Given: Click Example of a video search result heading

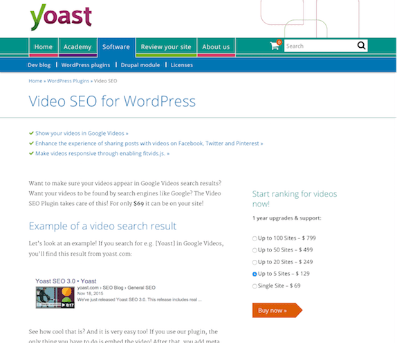Looking at the screenshot, I should [x=102, y=226].
